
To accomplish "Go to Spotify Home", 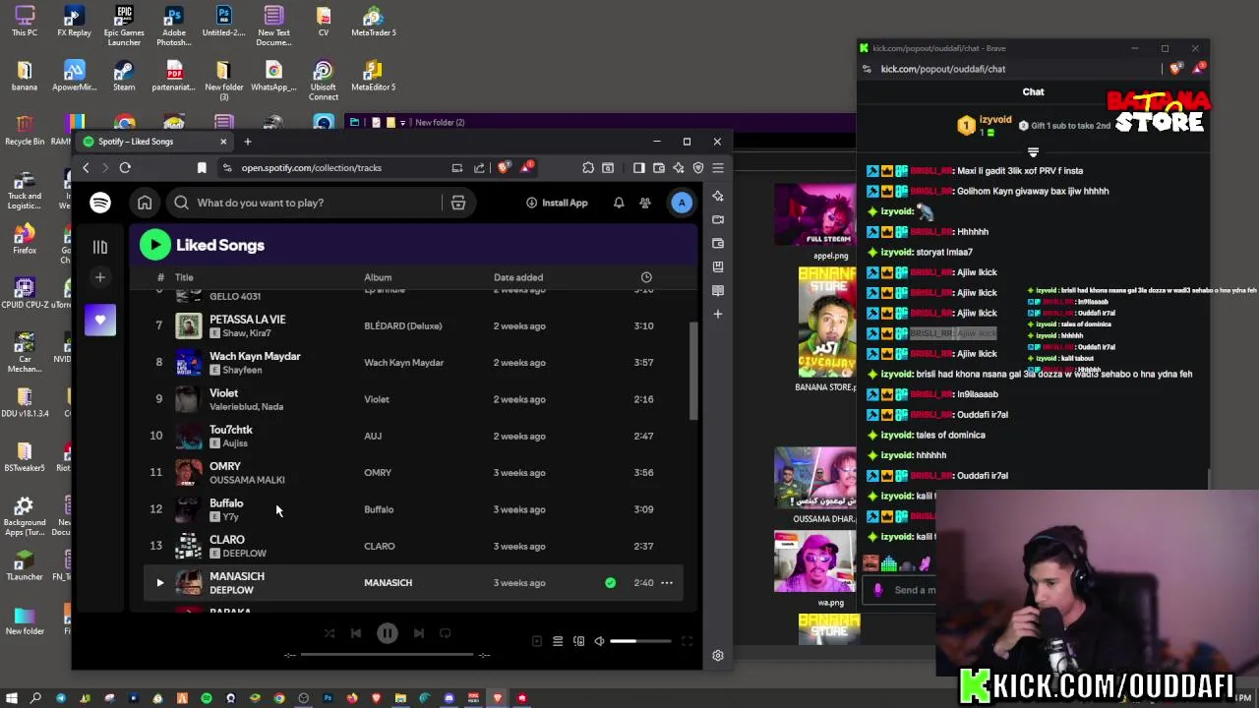I will [145, 203].
